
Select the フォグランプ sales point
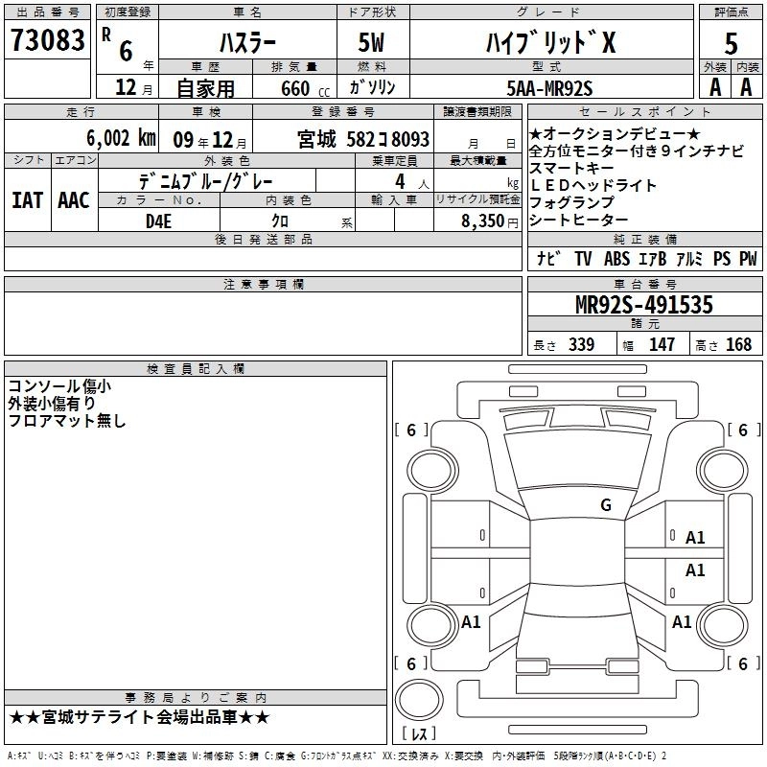pos(571,202)
